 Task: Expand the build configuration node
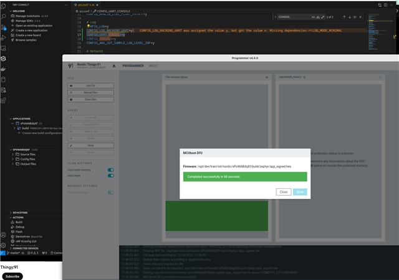click(x=14, y=128)
